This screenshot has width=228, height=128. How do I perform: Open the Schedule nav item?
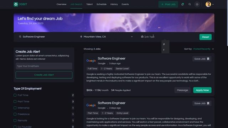pos(101,4)
